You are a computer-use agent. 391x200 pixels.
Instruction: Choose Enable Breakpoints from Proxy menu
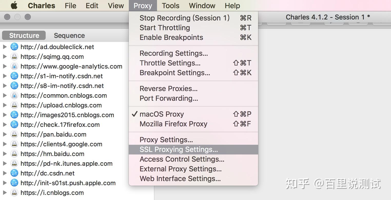click(193, 37)
